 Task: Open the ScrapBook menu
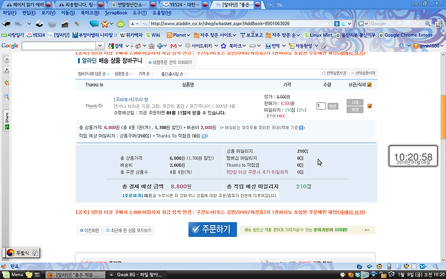116,13
